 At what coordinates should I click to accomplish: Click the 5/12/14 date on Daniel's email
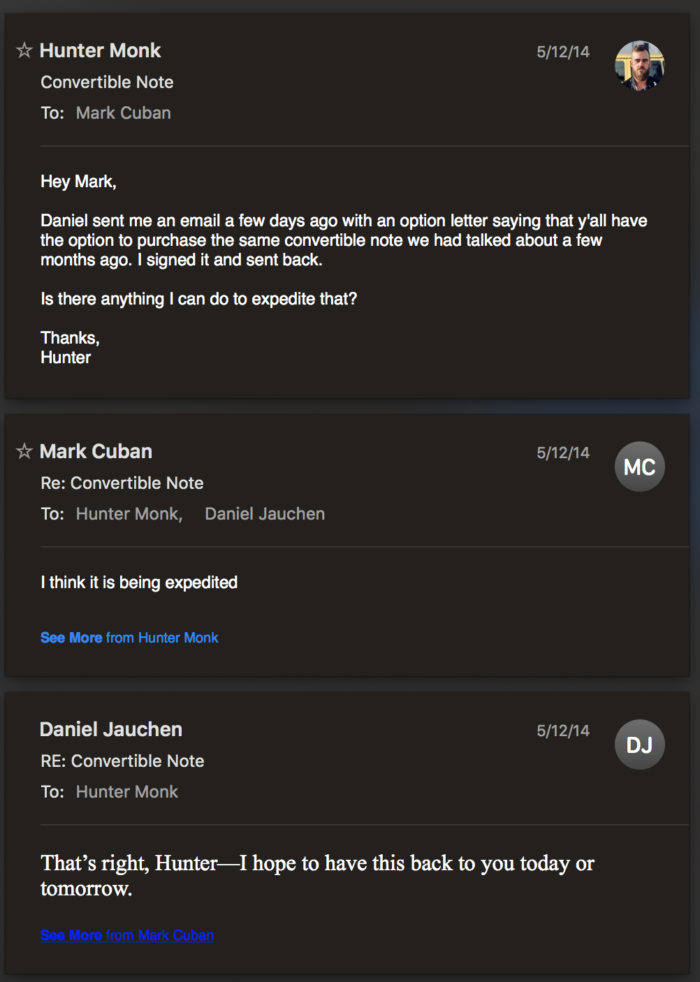[563, 731]
